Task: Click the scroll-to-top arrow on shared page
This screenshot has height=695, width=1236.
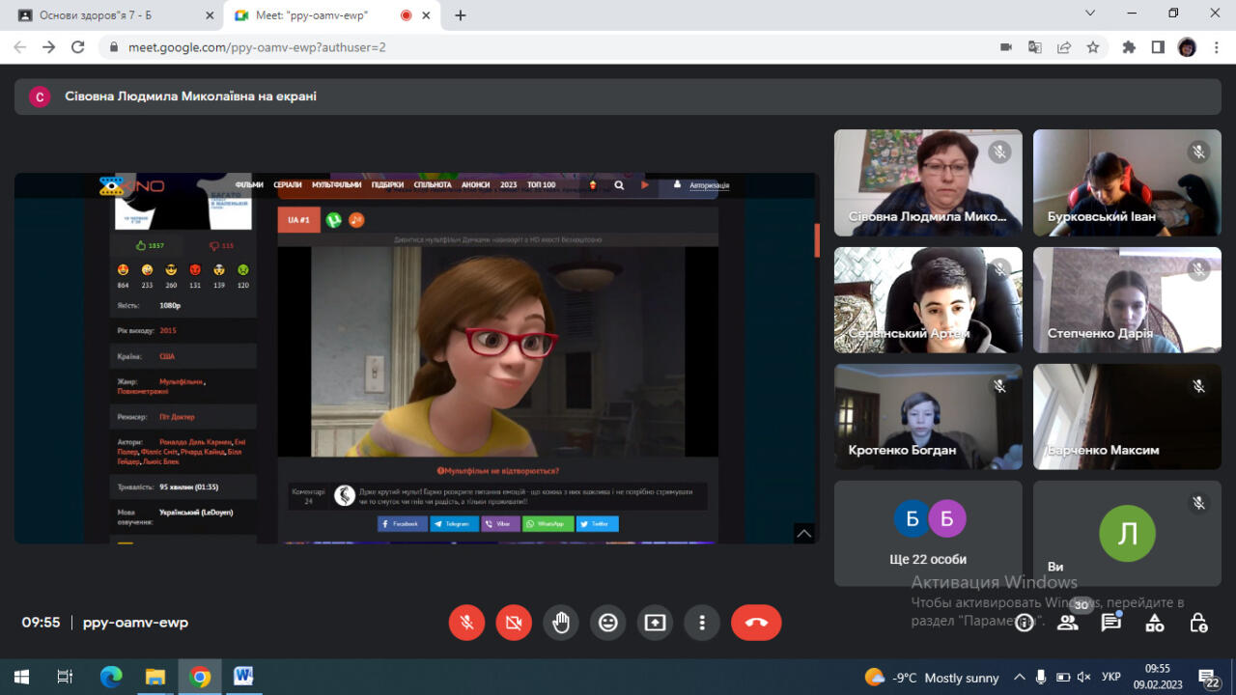Action: tap(804, 533)
